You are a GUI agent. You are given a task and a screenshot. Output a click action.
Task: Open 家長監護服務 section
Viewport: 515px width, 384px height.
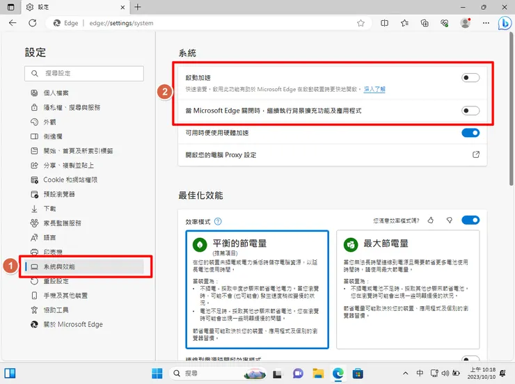click(x=62, y=223)
